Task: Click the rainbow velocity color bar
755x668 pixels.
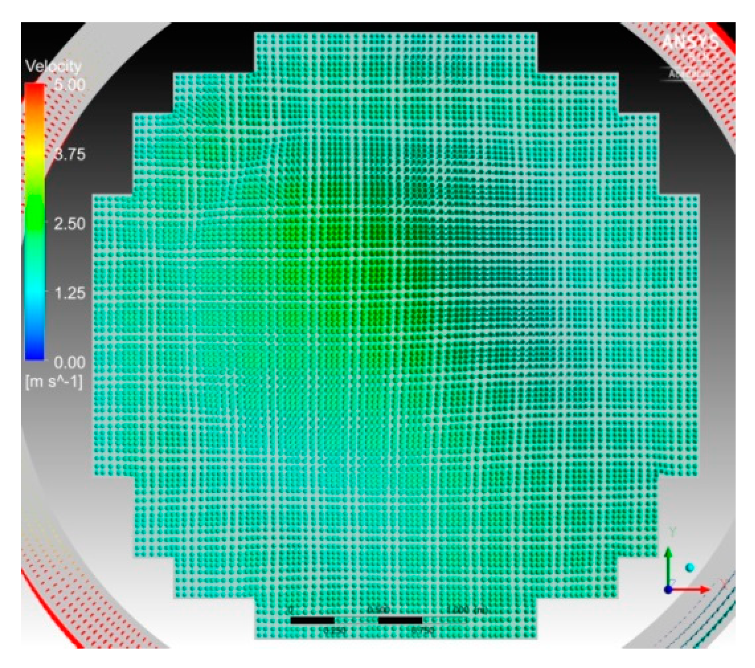Action: click(34, 221)
